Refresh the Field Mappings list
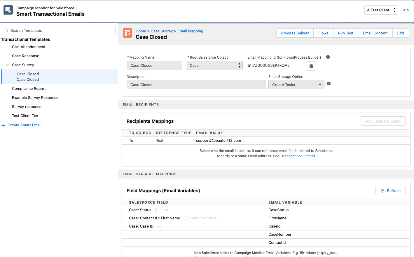Screen dimensions: 414x257 (390, 190)
